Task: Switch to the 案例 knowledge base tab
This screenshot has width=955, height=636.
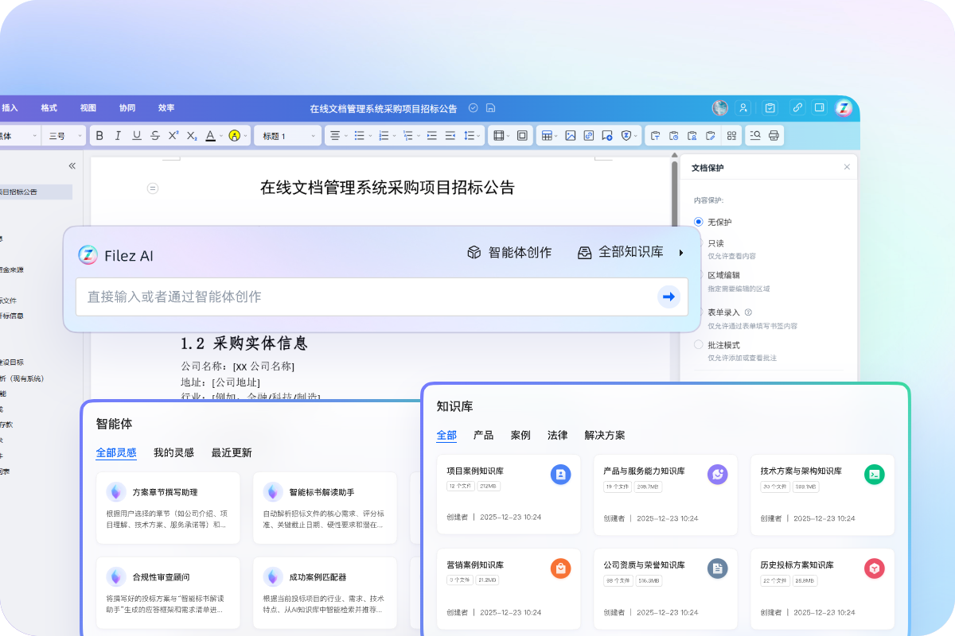Action: [520, 435]
